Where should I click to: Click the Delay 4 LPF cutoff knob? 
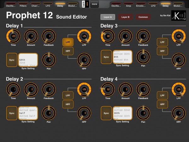(179, 89)
